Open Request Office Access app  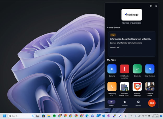(x=125, y=86)
